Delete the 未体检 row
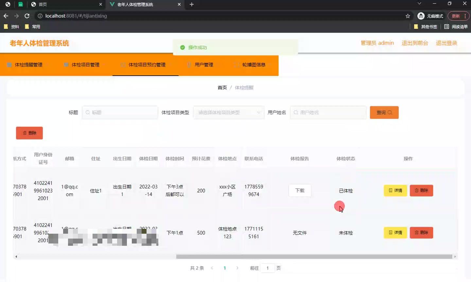 click(x=421, y=232)
